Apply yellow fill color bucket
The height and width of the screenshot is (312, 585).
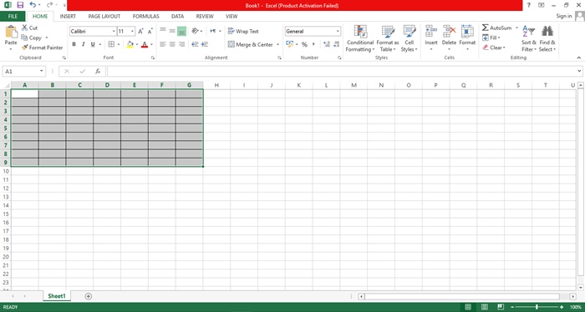130,44
